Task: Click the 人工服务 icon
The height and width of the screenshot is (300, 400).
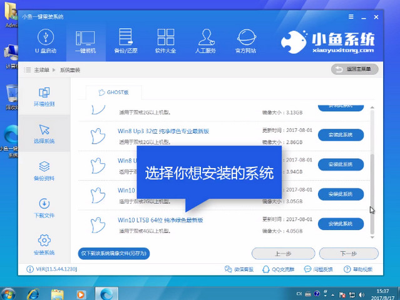Action: [x=205, y=40]
